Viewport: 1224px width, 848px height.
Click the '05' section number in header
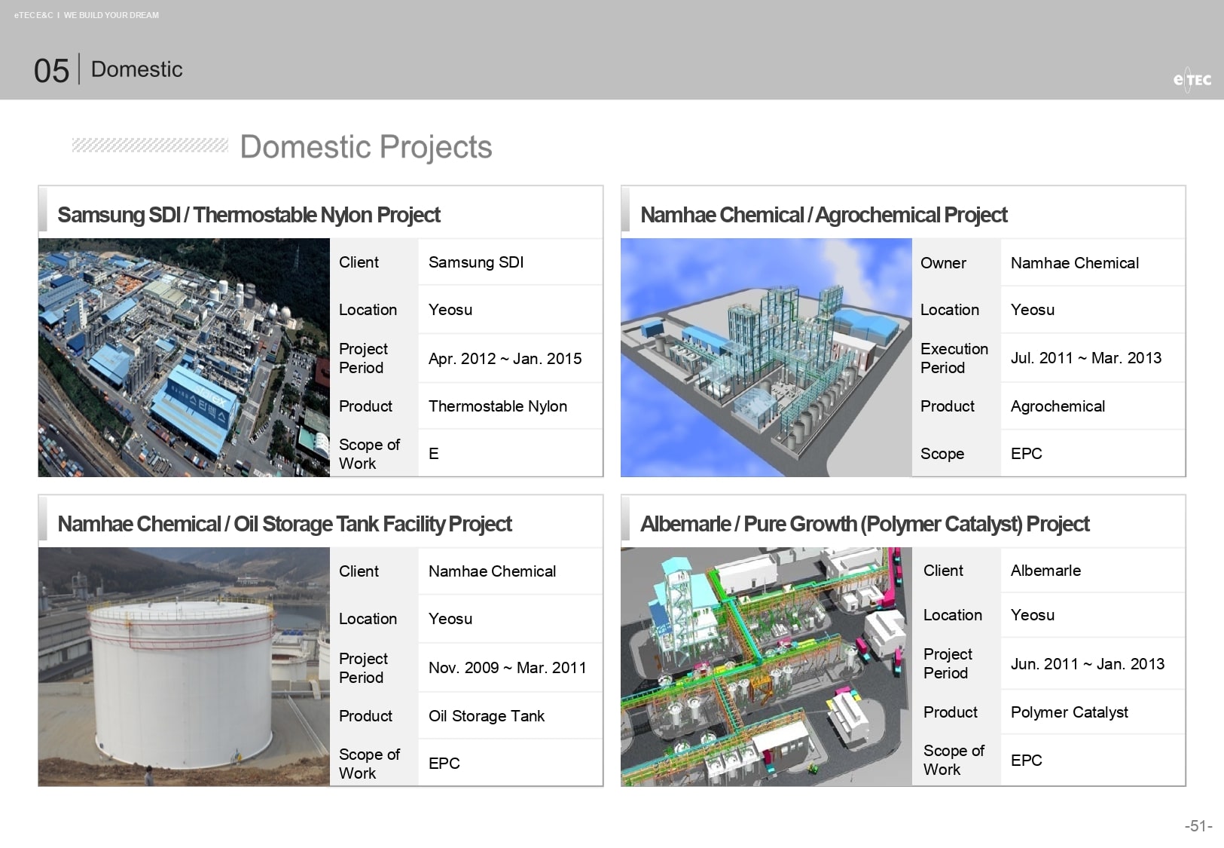[51, 71]
